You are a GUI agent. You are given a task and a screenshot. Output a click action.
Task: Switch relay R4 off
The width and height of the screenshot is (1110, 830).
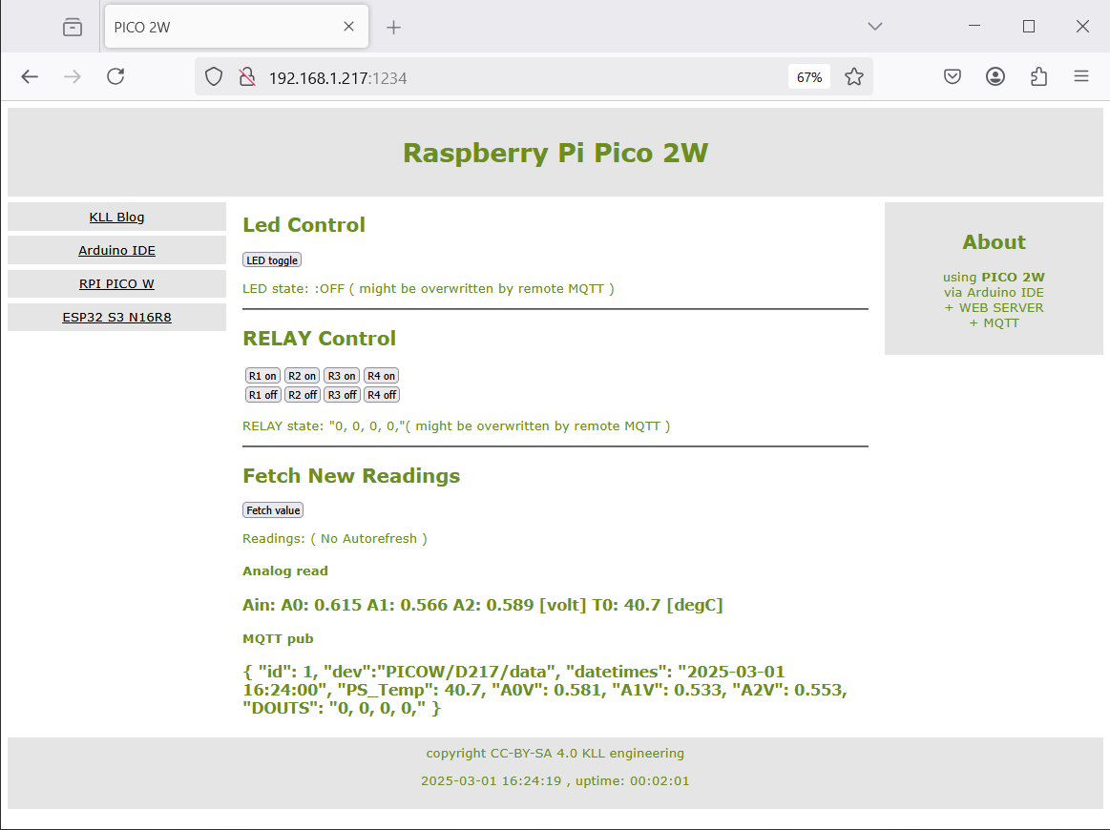tap(382, 395)
